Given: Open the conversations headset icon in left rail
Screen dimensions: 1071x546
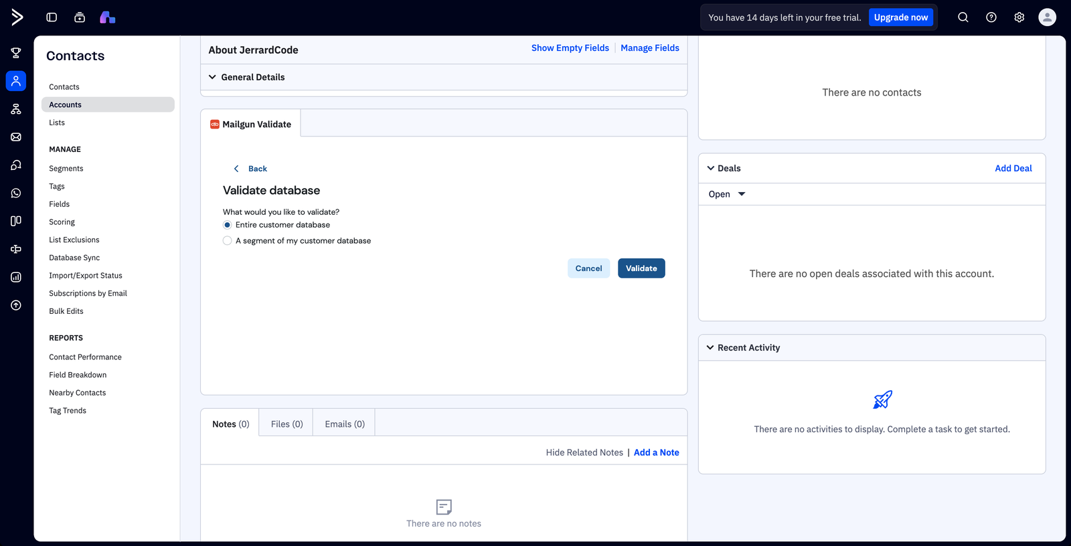Looking at the screenshot, I should [x=16, y=165].
